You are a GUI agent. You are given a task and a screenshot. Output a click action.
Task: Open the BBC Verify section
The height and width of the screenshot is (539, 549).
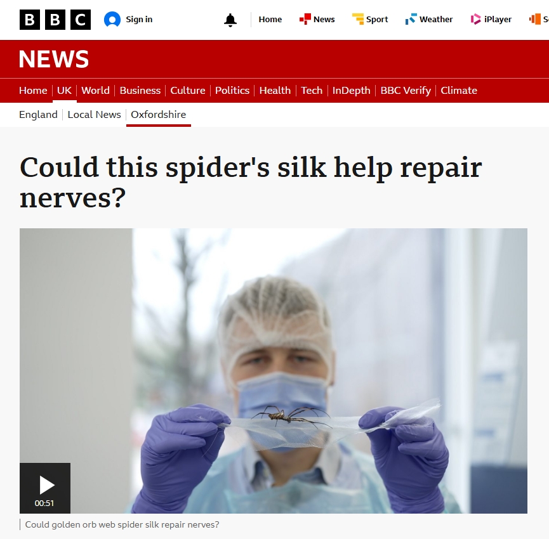[406, 91]
